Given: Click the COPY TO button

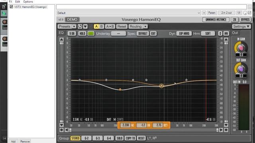Looking at the screenshot, I should [x=130, y=138].
